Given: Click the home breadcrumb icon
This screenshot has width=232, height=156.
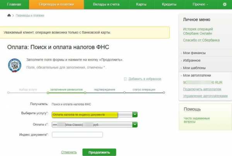Looking at the screenshot, I should pos(9,15).
